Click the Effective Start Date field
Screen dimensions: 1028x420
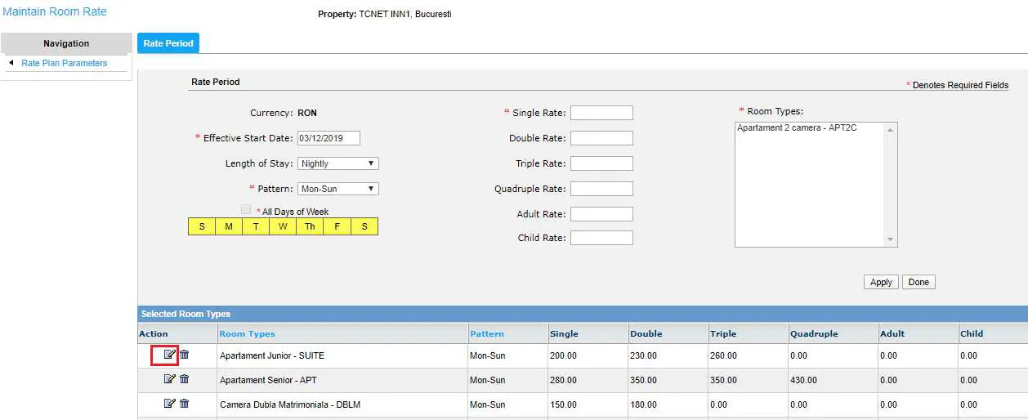[329, 138]
